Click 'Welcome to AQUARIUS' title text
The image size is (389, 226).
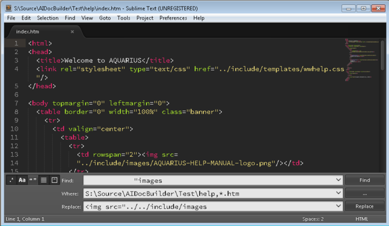click(103, 61)
